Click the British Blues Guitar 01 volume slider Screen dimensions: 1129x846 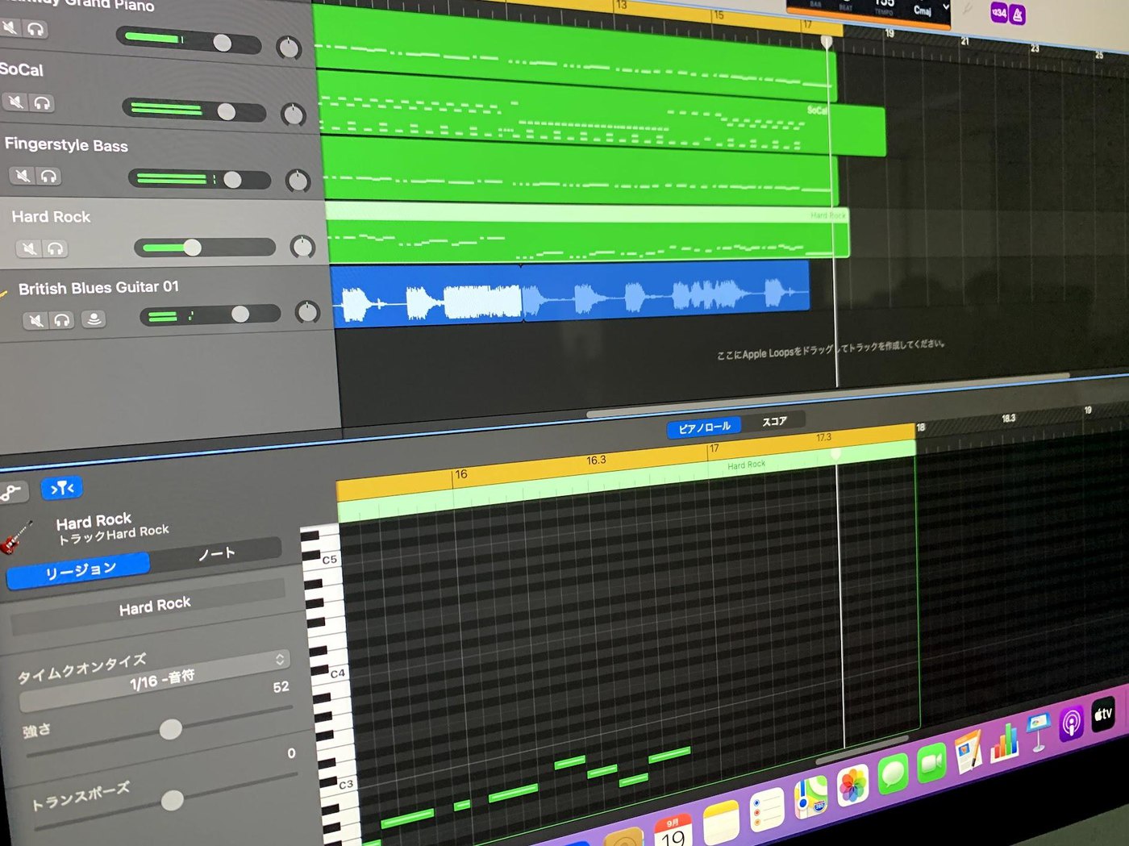coord(210,315)
